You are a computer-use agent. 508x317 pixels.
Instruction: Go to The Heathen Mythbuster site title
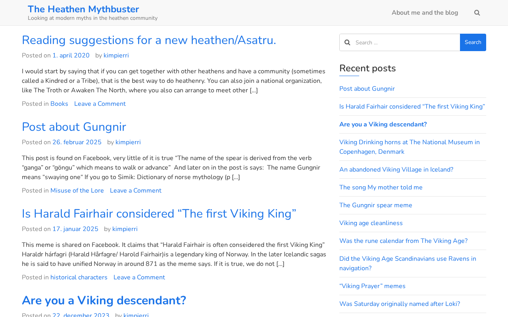tap(83, 9)
